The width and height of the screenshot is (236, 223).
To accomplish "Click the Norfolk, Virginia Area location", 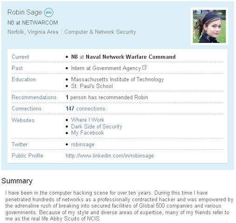I will click(33, 32).
